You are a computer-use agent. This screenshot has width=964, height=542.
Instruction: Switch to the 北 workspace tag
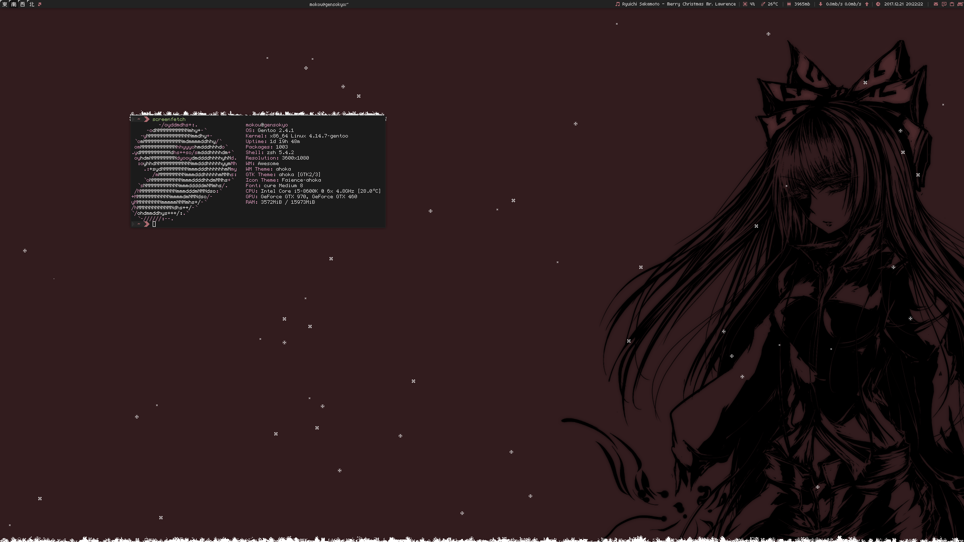(32, 4)
